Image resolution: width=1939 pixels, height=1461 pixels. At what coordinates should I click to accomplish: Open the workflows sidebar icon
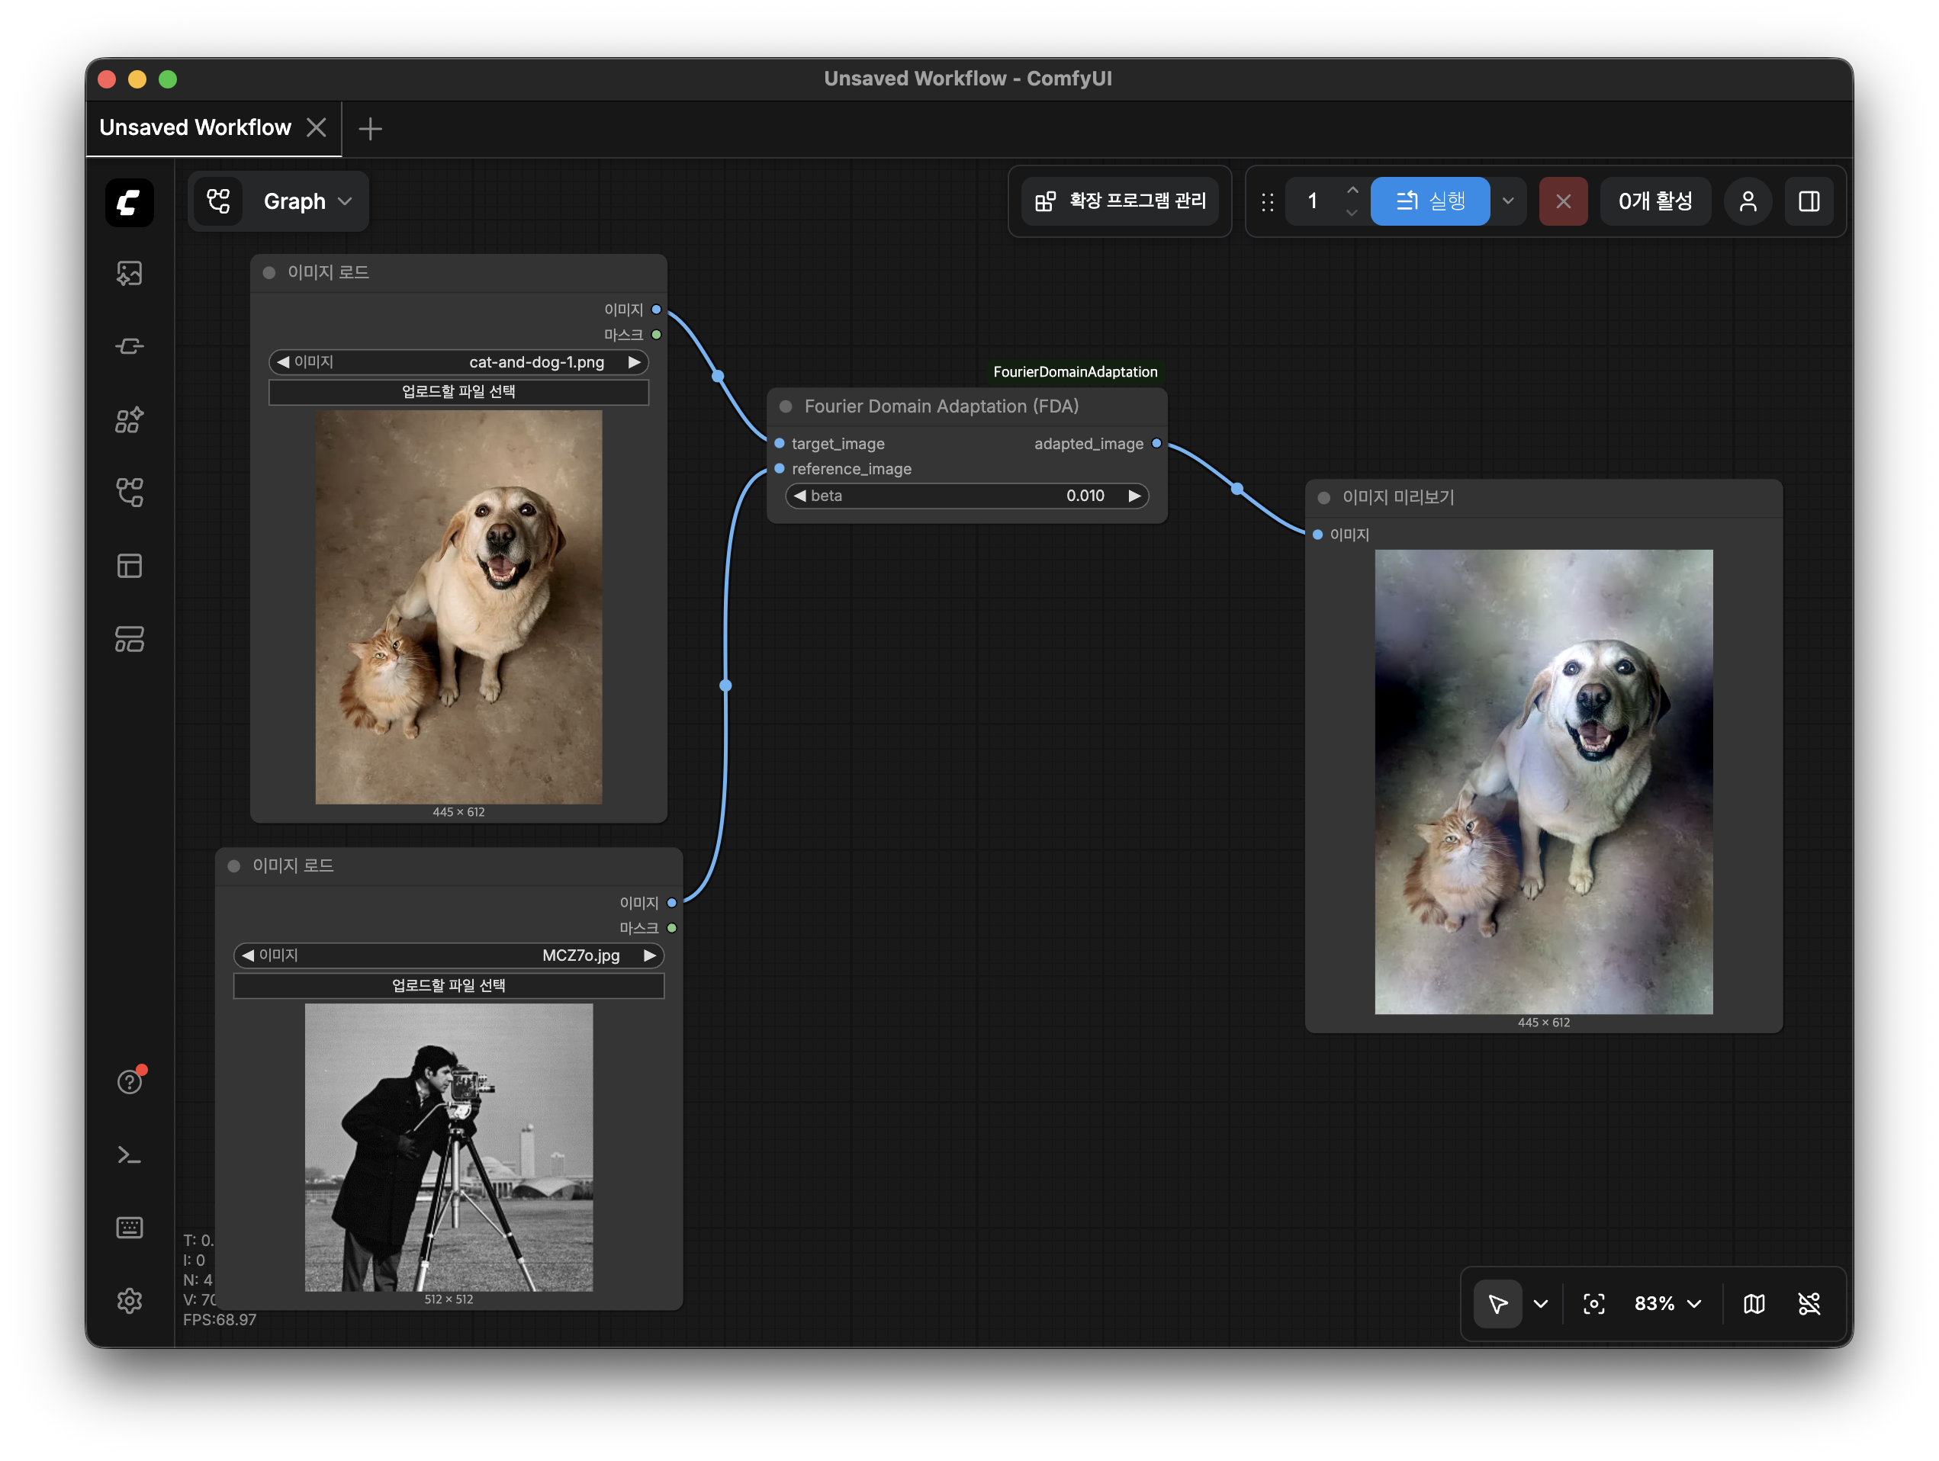(130, 493)
